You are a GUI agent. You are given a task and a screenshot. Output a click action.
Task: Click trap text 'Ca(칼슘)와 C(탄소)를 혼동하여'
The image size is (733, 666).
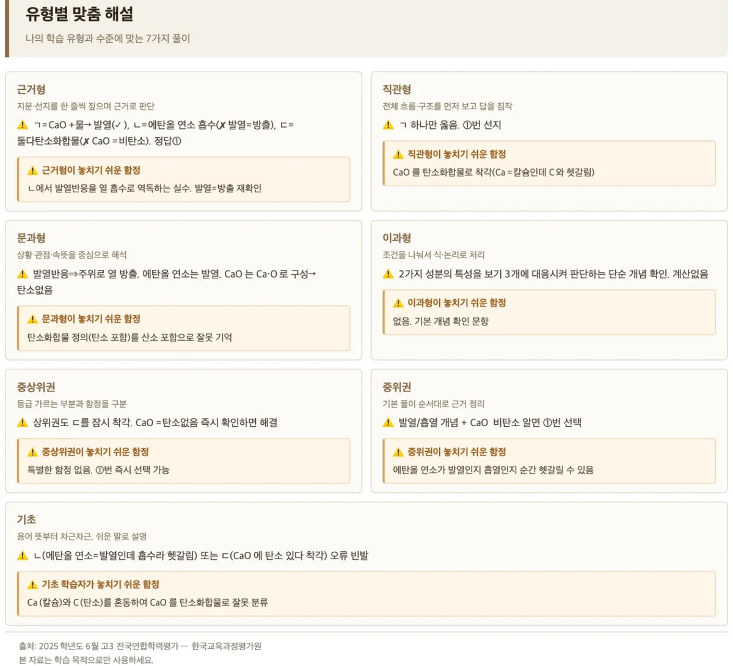pos(148,603)
